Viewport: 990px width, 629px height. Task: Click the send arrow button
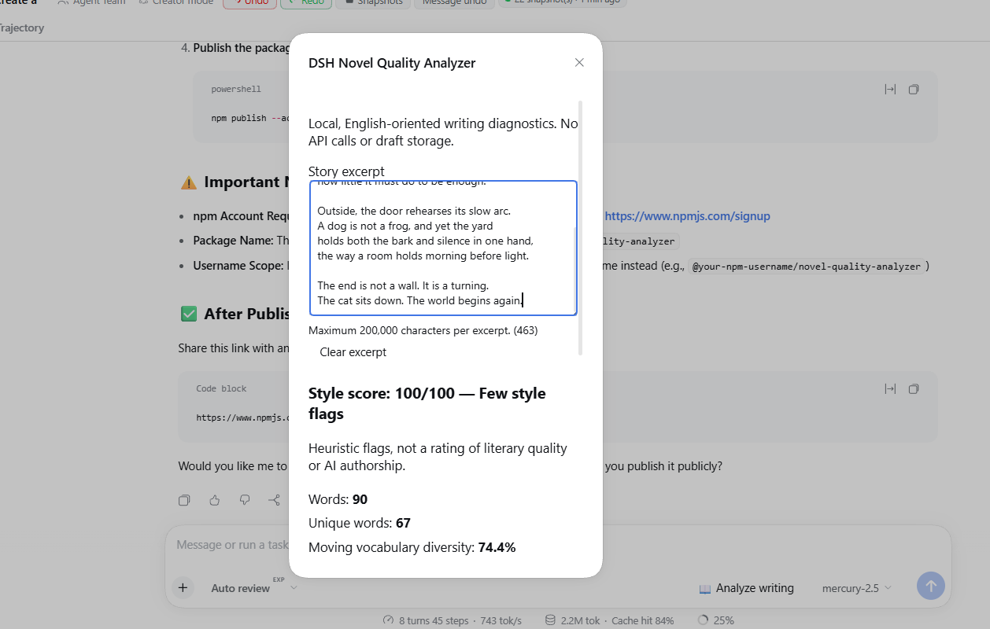[x=931, y=586]
